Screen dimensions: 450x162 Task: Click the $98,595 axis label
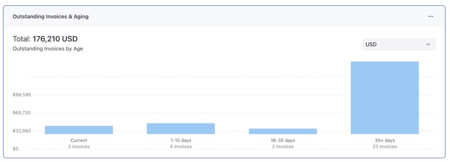pyautogui.click(x=22, y=95)
